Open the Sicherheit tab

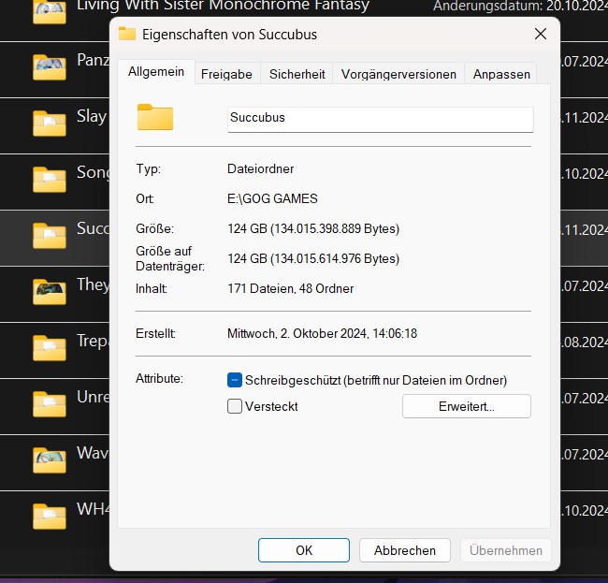(x=297, y=74)
